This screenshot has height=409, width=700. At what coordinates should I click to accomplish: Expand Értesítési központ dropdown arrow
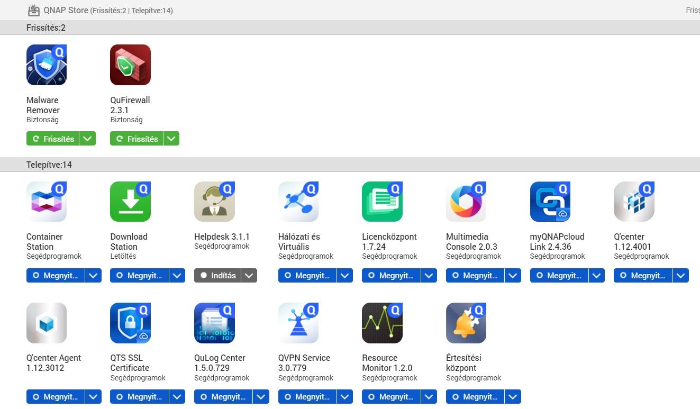coord(513,397)
